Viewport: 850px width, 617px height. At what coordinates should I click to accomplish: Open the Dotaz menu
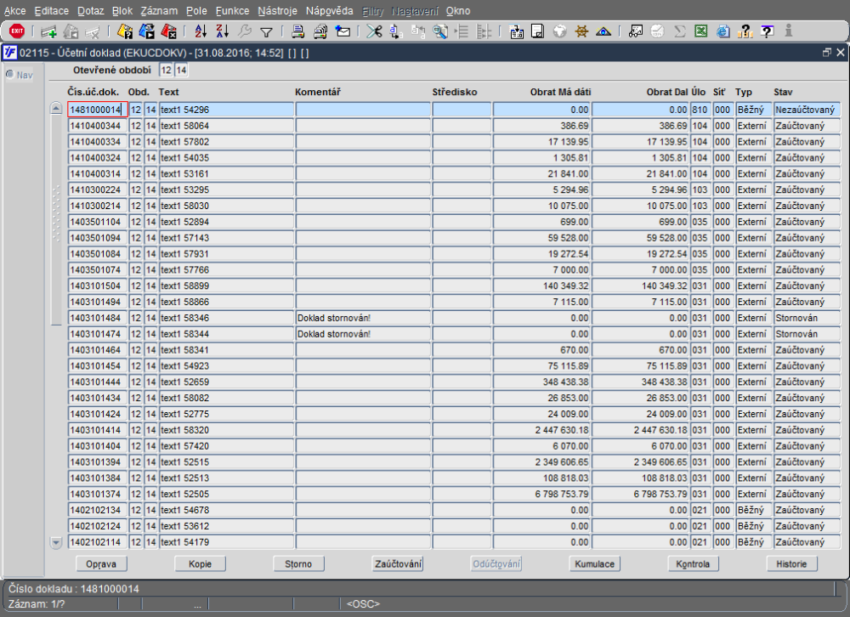(x=91, y=11)
